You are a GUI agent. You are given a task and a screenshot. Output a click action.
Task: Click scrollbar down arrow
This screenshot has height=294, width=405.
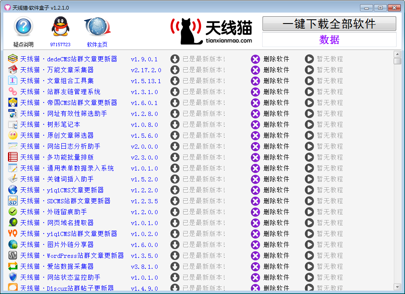397,287
